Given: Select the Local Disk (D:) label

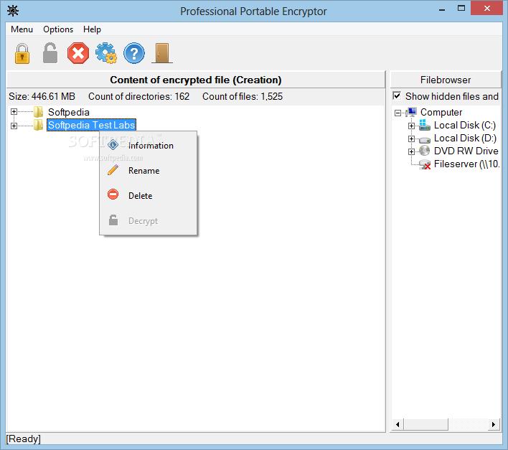Looking at the screenshot, I should (x=465, y=138).
